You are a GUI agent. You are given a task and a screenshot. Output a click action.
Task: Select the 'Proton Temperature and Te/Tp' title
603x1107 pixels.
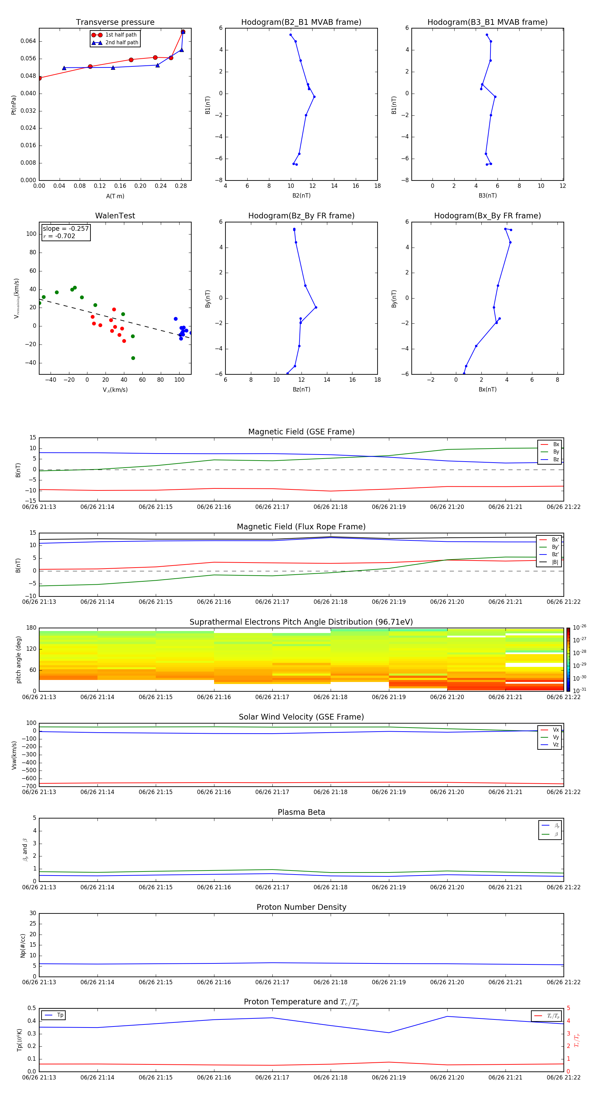point(301,1002)
